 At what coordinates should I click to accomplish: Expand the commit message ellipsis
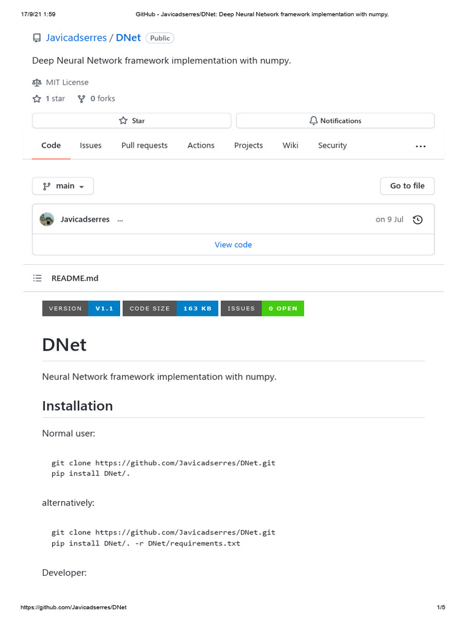[x=120, y=220]
